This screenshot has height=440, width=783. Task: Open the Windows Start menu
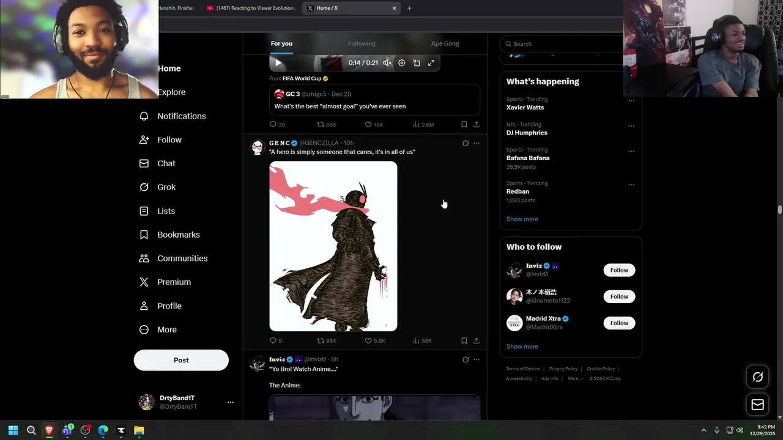(x=13, y=430)
